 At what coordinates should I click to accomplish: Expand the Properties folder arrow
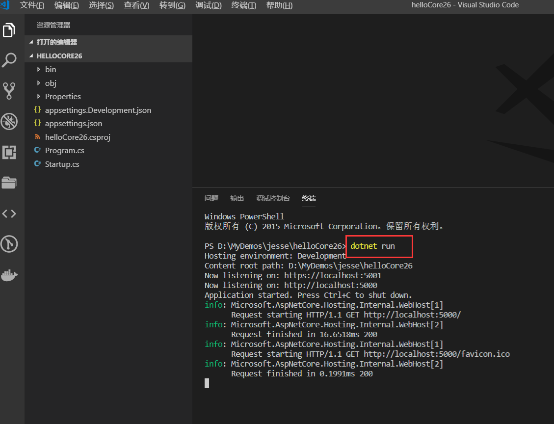coord(38,96)
